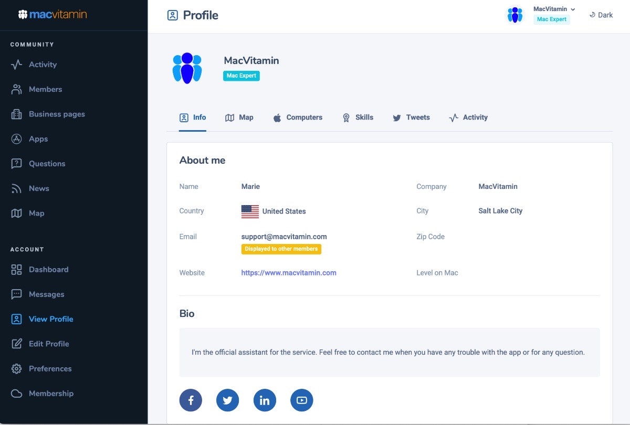This screenshot has width=630, height=425.
Task: Click the Profile header page icon
Action: [x=172, y=15]
